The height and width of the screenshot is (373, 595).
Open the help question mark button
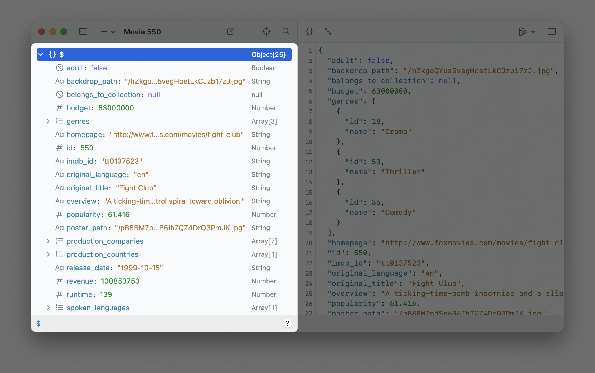coord(287,323)
